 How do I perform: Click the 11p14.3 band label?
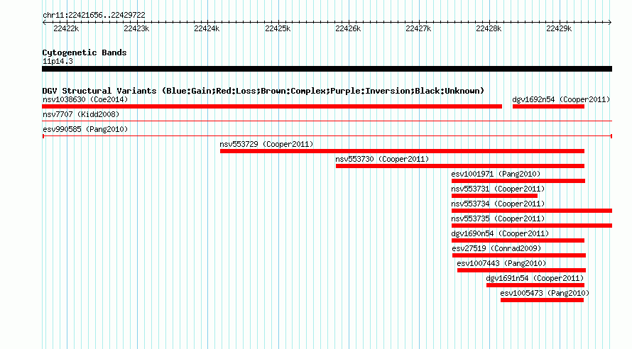(x=58, y=61)
